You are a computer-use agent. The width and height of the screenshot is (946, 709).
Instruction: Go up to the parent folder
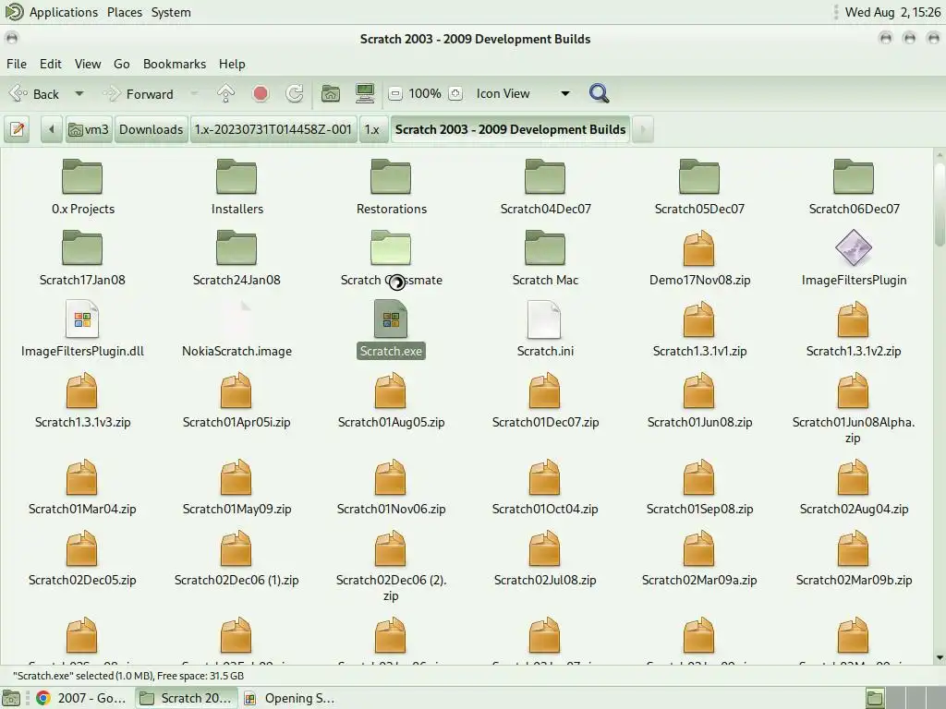[225, 93]
